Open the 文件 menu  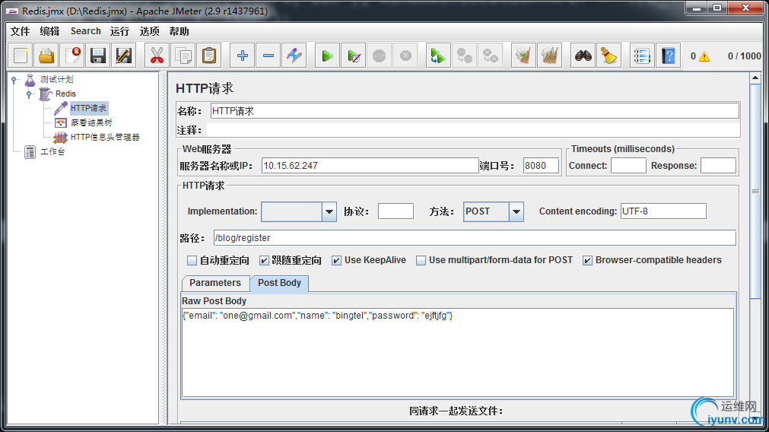point(20,31)
